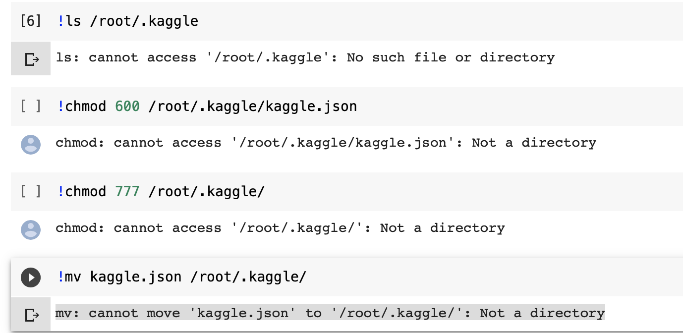Screen dimensions: 683x333
Task: Run the mv kaggle.json cell with play button
Action: 31,277
